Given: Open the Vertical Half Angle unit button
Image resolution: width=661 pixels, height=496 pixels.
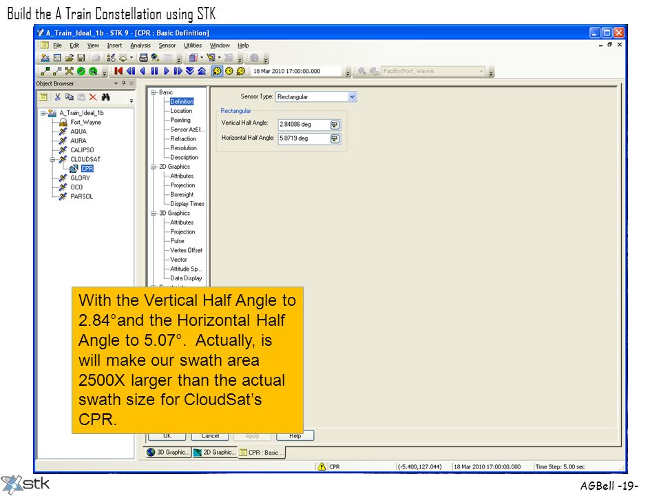Looking at the screenshot, I should click(335, 125).
